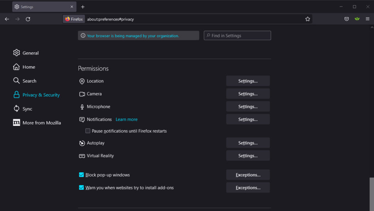Viewport: 374px width, 211px height.
Task: Click the vertical page scrollbar thumb
Action: [371, 193]
